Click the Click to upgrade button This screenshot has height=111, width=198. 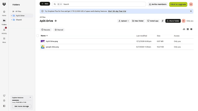coord(178,4)
